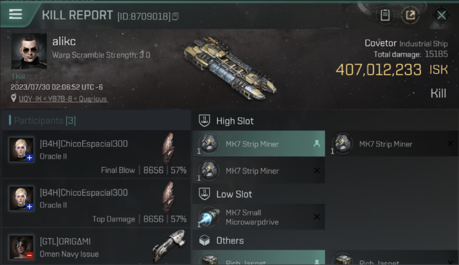The width and height of the screenshot is (459, 265).
Task: Select the ORIGAMI pilot portrait
Action: (22, 247)
